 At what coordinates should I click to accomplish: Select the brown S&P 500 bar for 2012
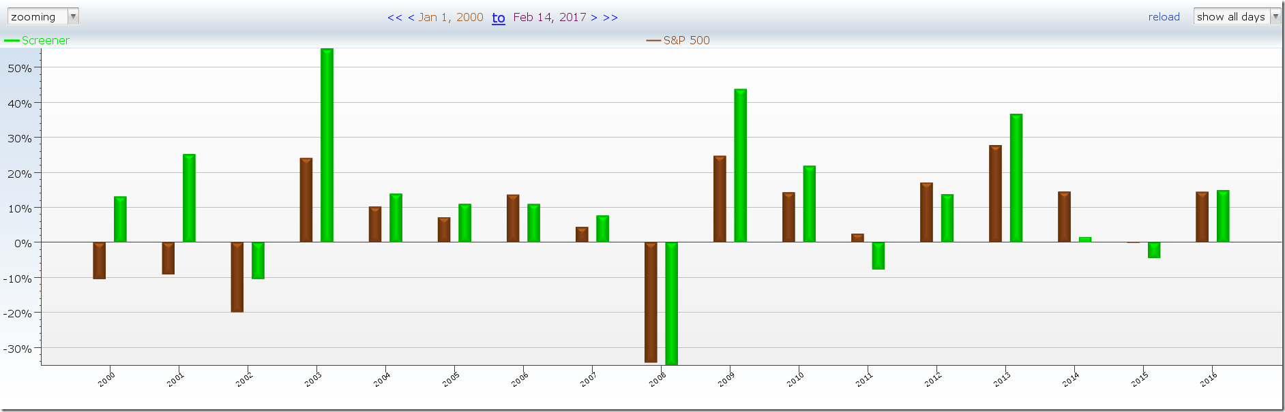[926, 212]
